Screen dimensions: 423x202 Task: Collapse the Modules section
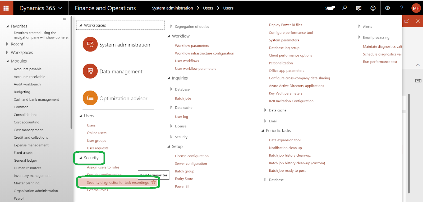[7, 61]
